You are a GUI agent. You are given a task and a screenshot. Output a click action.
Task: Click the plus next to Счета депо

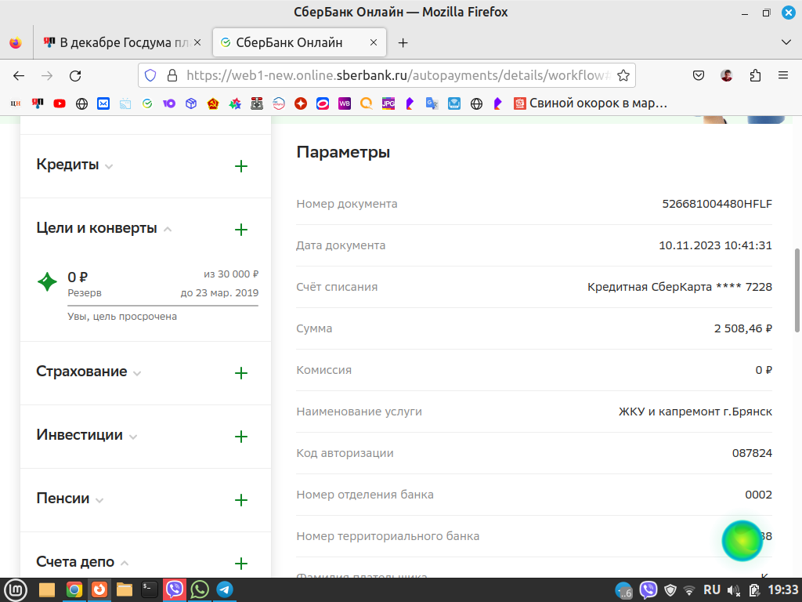pos(241,563)
